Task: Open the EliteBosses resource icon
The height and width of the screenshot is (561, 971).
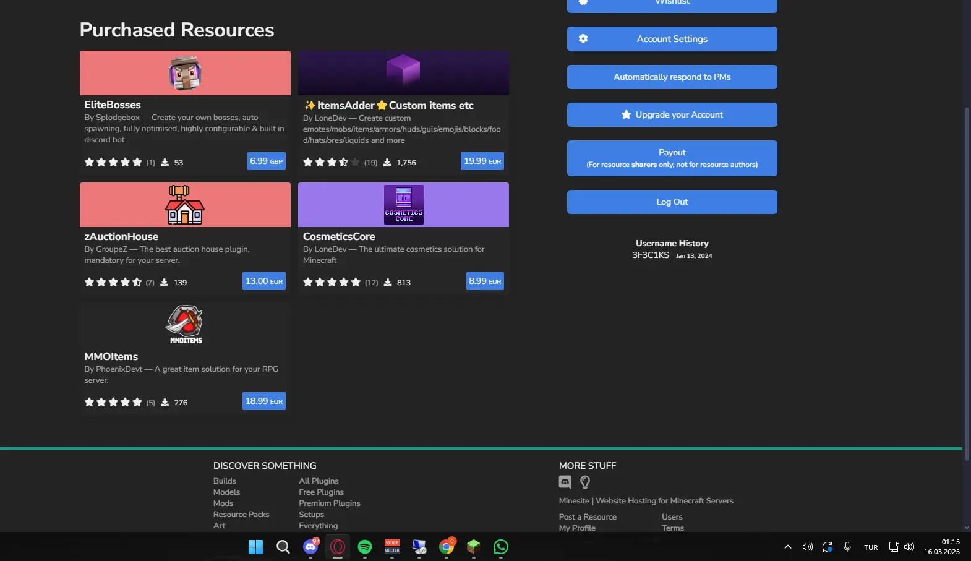Action: click(x=185, y=73)
